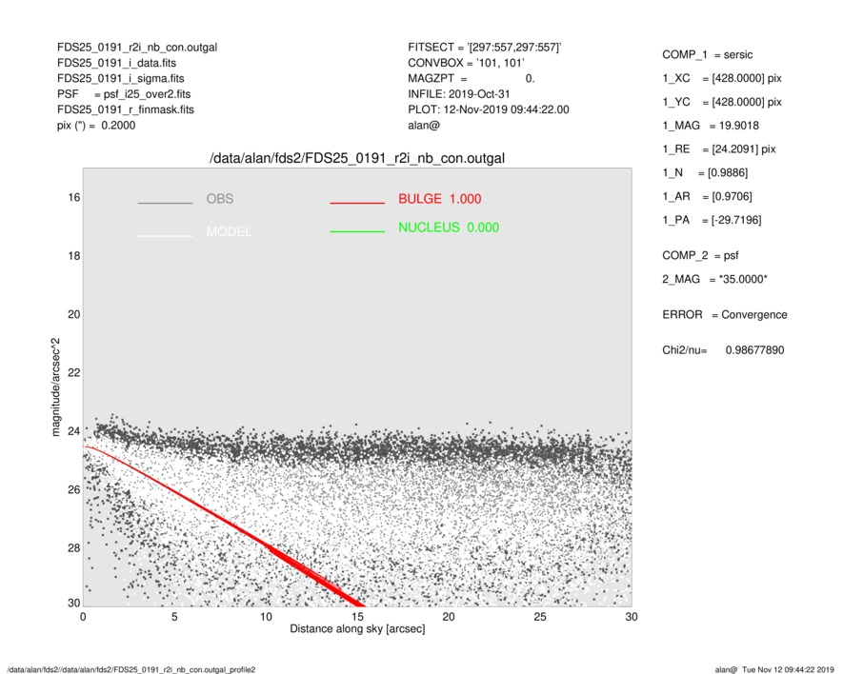The width and height of the screenshot is (843, 674).
Task: Click the green NUCLEUS legend line sample
Action: (357, 231)
